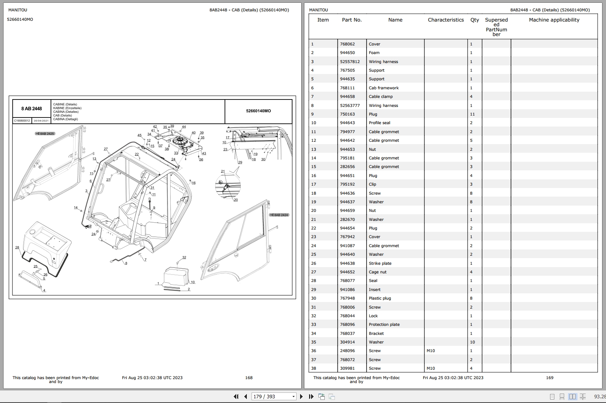The image size is (606, 403).
Task: Click the 8AB 2425 reference on the diagram
Action: coord(45,133)
